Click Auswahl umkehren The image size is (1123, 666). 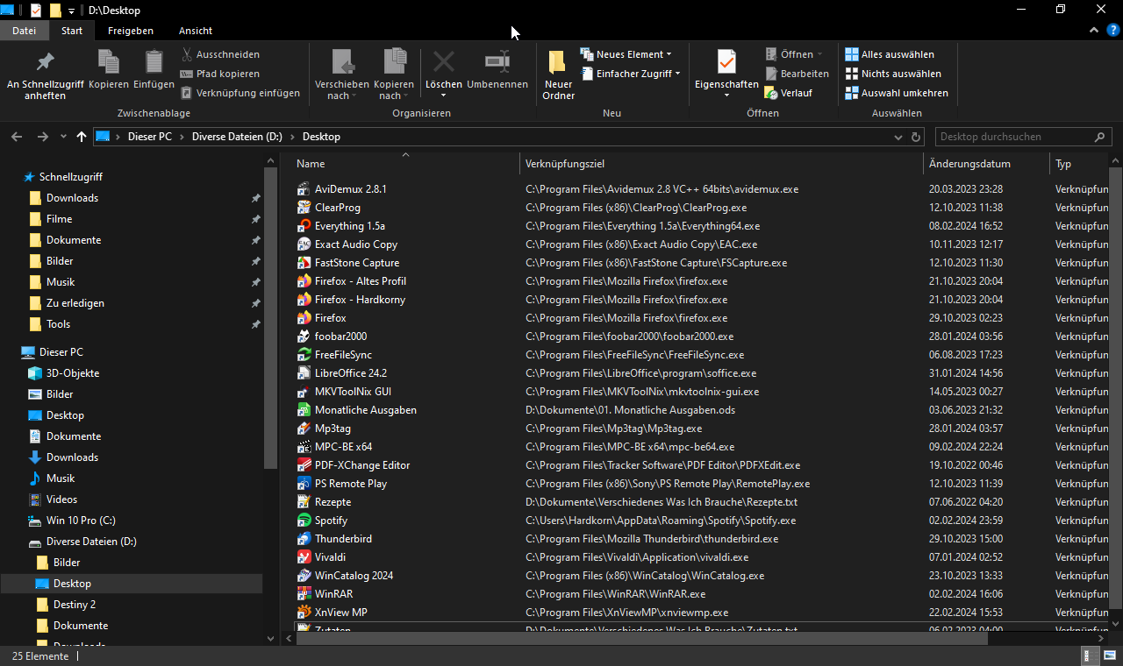point(896,93)
